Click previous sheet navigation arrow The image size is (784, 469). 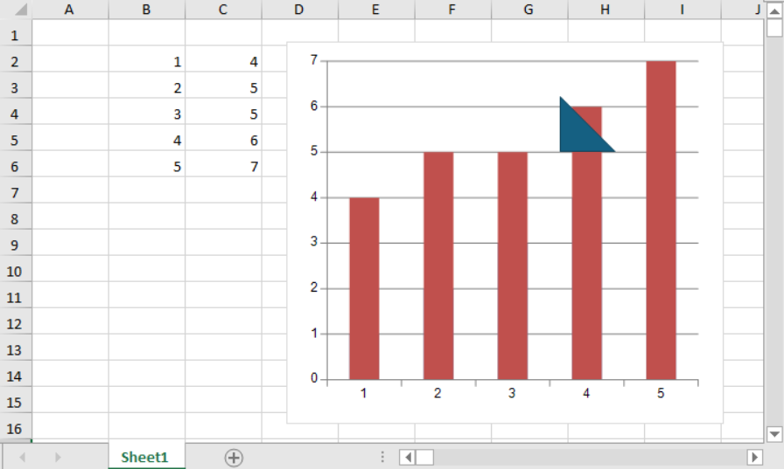(x=23, y=458)
